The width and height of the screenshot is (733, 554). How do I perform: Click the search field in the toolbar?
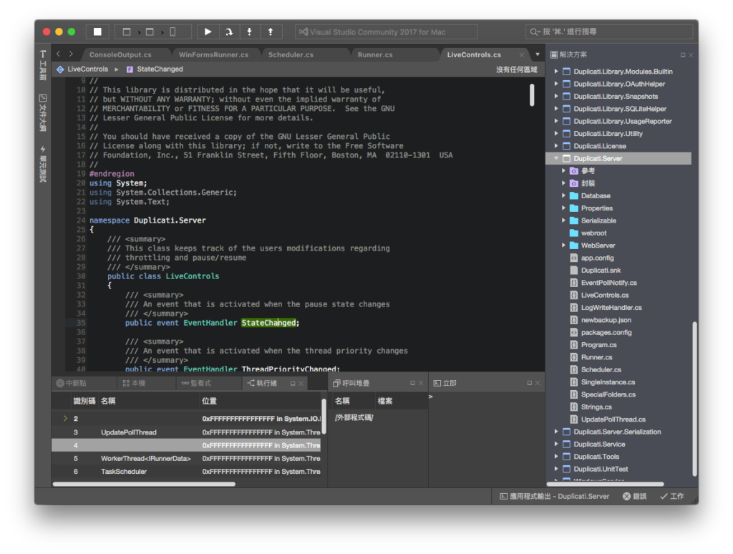click(x=609, y=31)
